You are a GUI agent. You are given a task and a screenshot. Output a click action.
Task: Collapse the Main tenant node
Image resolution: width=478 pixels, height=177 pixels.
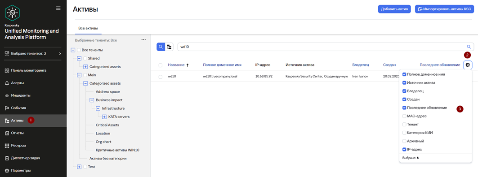(79, 75)
